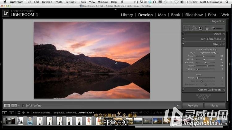Select the Spot Removal tool
Image resolution: width=232 pixels, height=130 pixels.
(194, 28)
